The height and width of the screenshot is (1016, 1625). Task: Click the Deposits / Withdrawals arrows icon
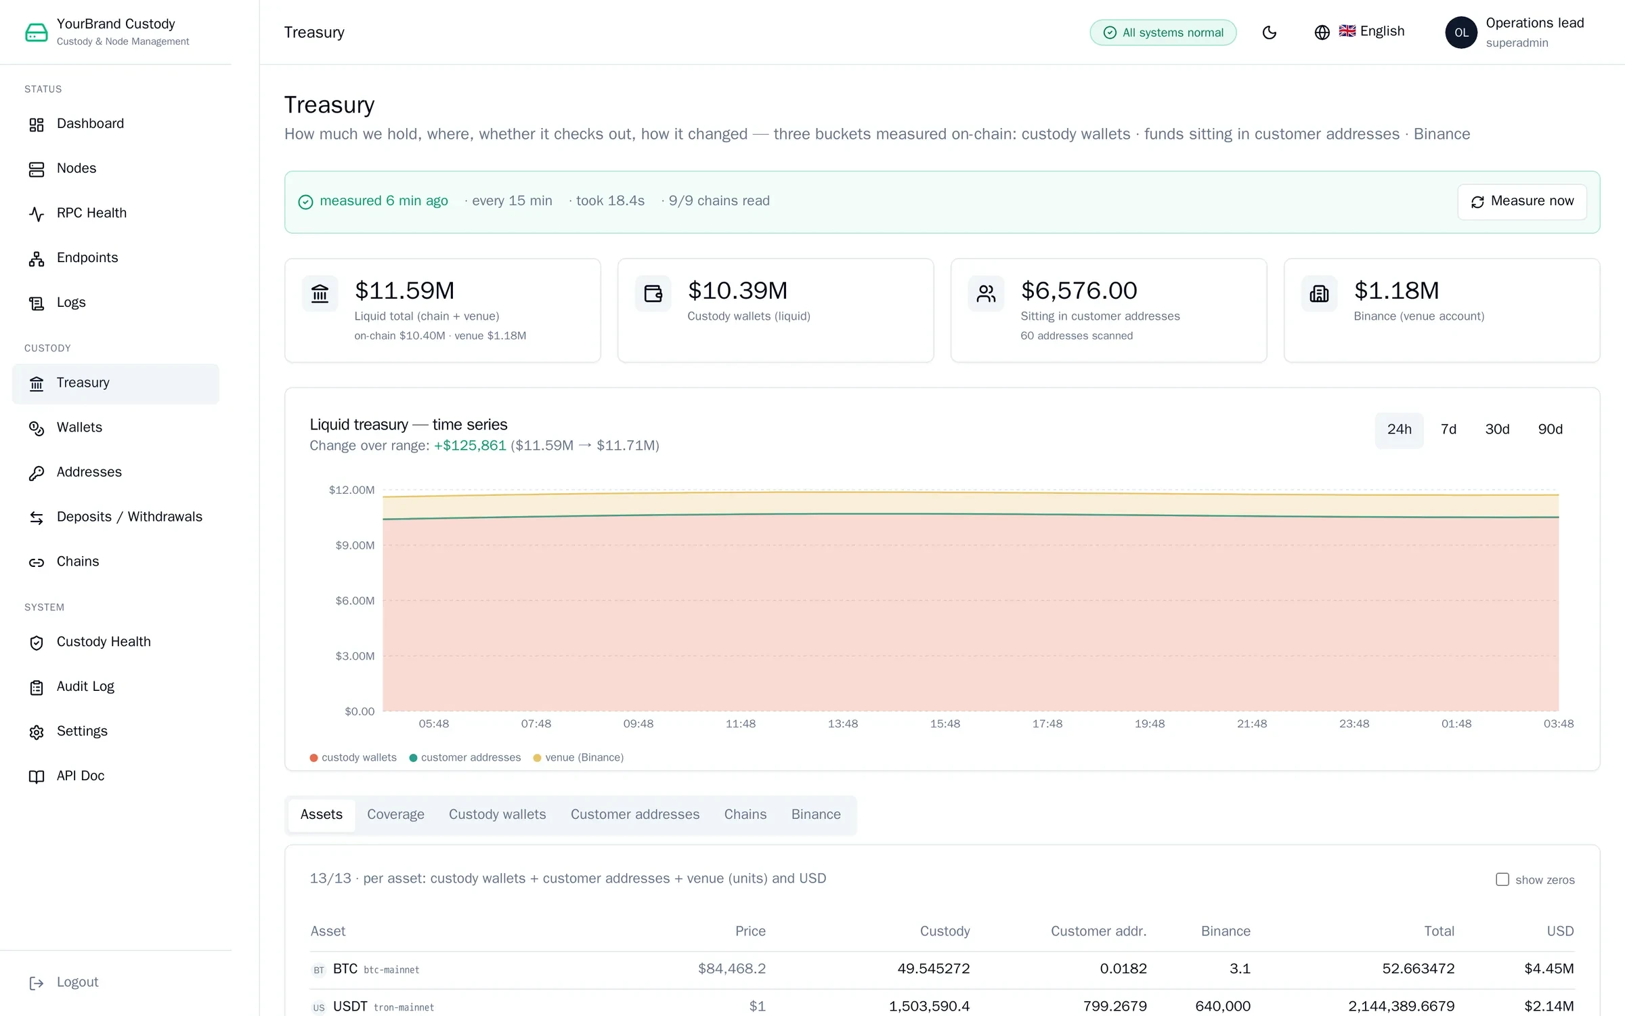37,517
